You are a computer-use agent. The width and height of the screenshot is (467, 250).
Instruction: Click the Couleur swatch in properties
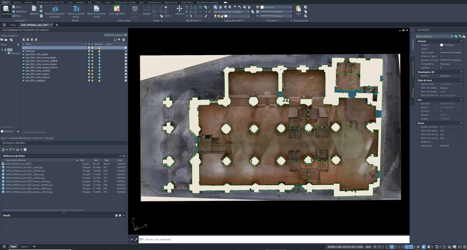[x=442, y=45]
